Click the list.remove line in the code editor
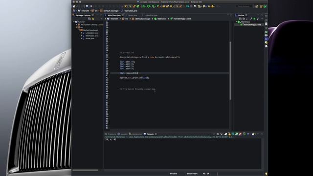313x176 pixels. click(x=129, y=73)
